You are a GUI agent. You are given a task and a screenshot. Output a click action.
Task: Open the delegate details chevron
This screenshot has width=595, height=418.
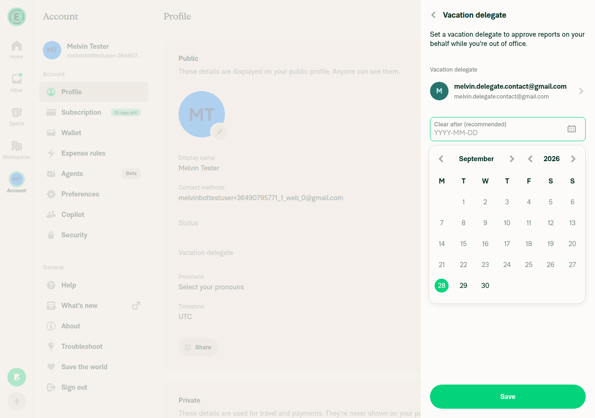click(581, 91)
